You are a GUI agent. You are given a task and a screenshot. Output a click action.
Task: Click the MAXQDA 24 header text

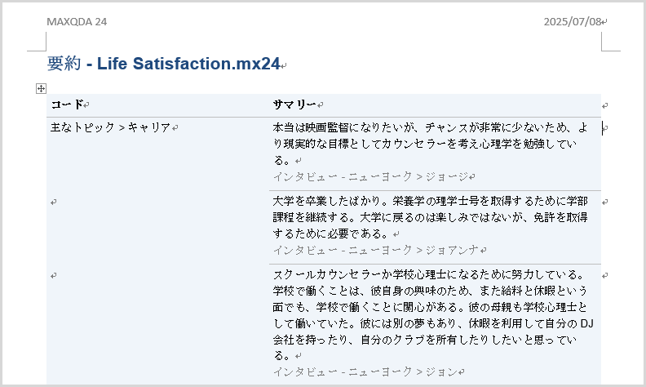[x=77, y=22]
